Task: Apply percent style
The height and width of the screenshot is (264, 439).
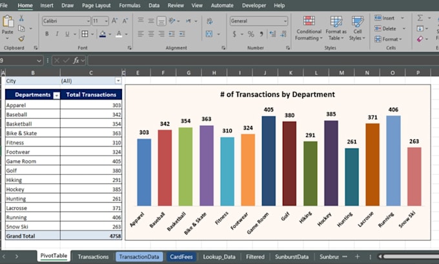Action: click(x=251, y=34)
